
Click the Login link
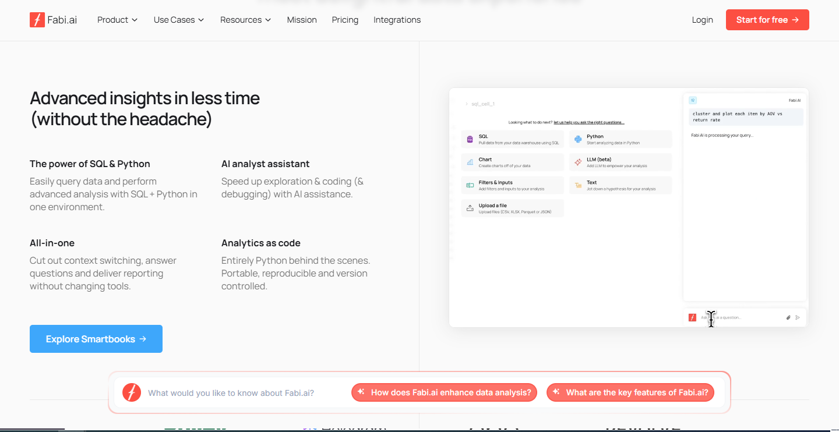pos(702,20)
